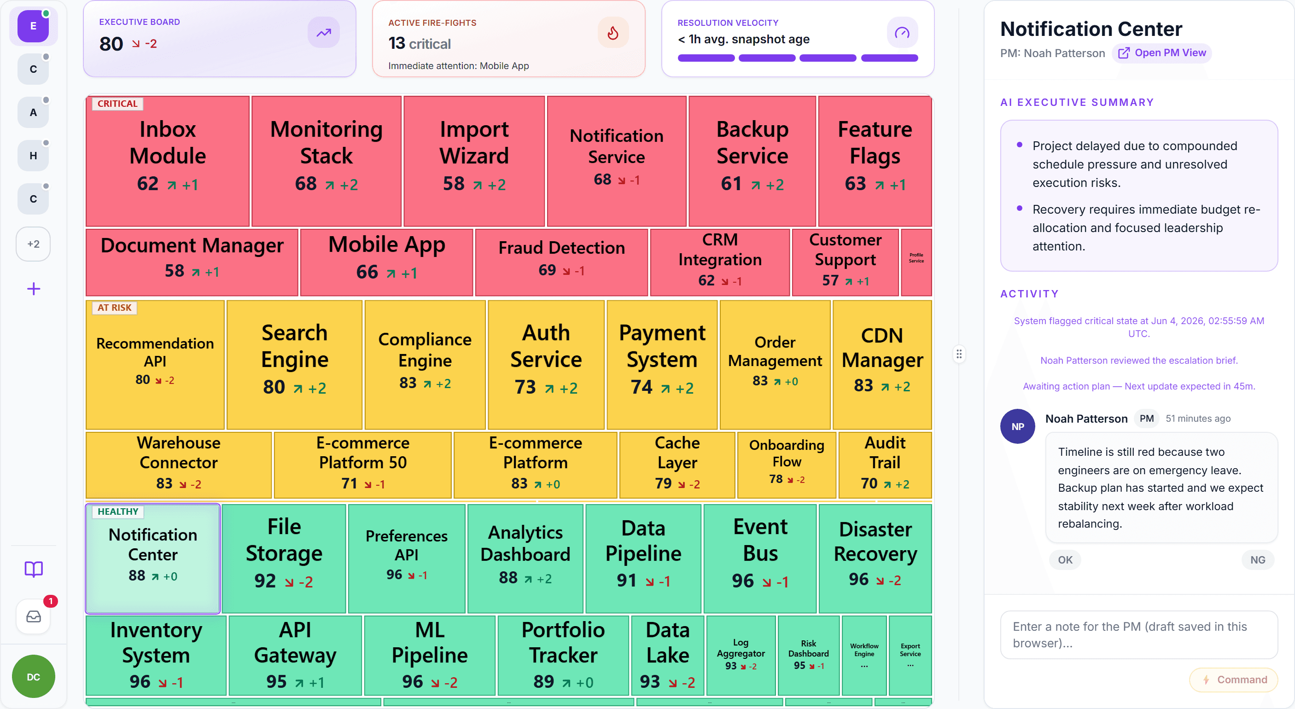This screenshot has height=709, width=1295.
Task: Focus the PM note text field
Action: pyautogui.click(x=1139, y=635)
